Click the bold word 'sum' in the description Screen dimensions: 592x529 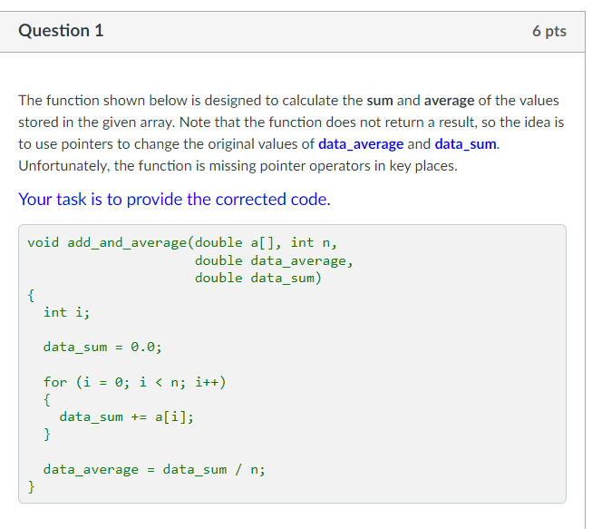point(380,101)
